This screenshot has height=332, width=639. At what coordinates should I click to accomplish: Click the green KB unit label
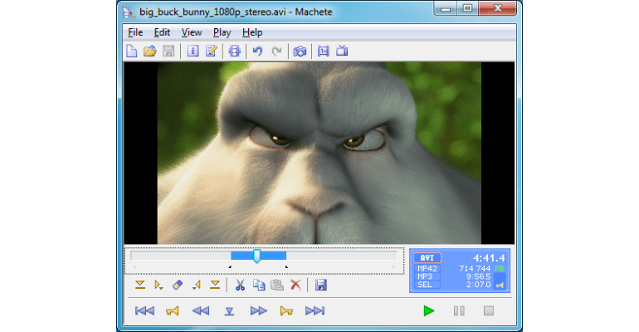[x=500, y=268]
